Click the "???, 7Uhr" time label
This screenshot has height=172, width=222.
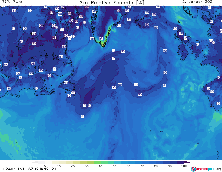12,2
